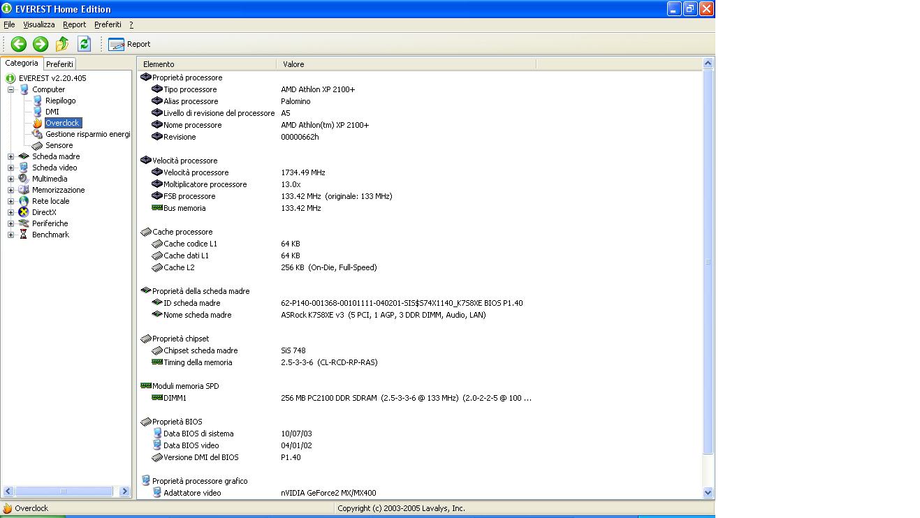
Task: Click the Proprietà processore section icon
Action: (146, 77)
